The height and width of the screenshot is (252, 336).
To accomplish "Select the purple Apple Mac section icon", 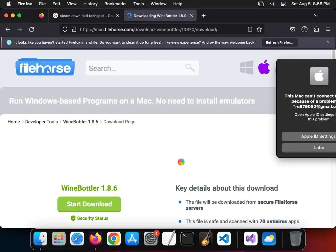I will (x=264, y=67).
